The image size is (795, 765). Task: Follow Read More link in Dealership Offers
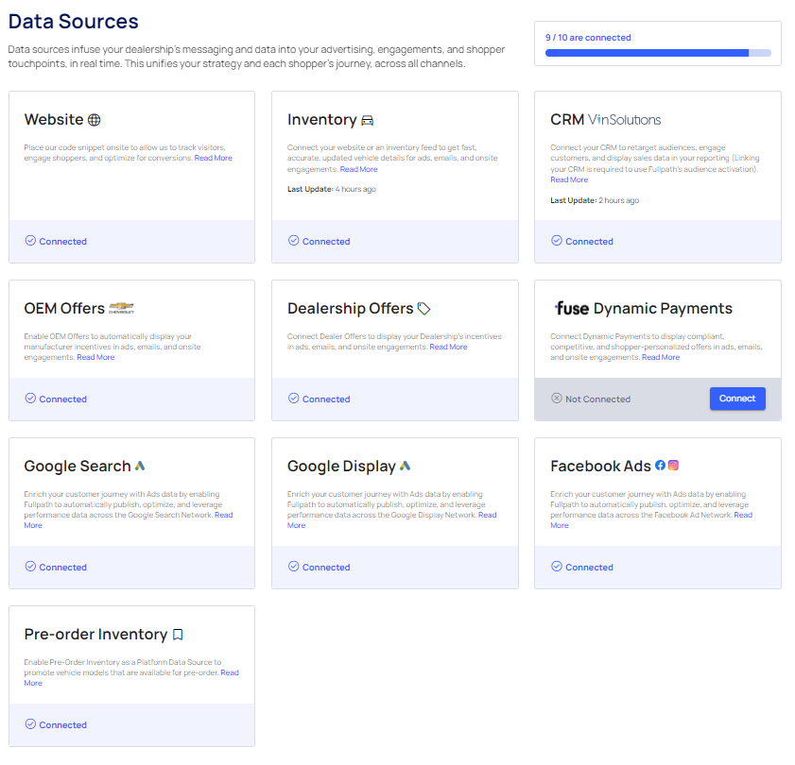click(448, 347)
